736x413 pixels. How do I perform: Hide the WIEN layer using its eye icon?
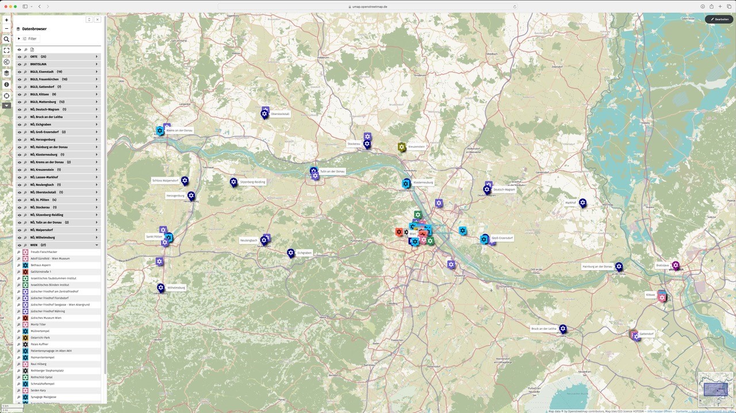coord(19,244)
